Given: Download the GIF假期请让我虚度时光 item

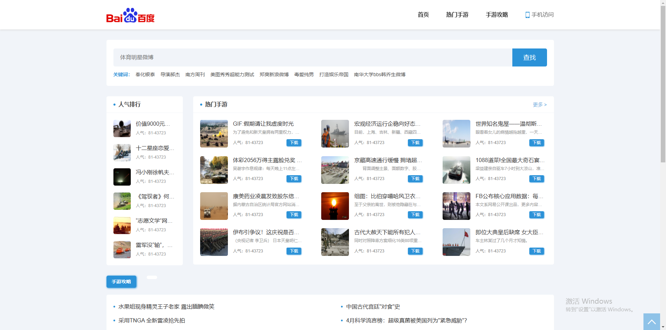Looking at the screenshot, I should coord(294,143).
